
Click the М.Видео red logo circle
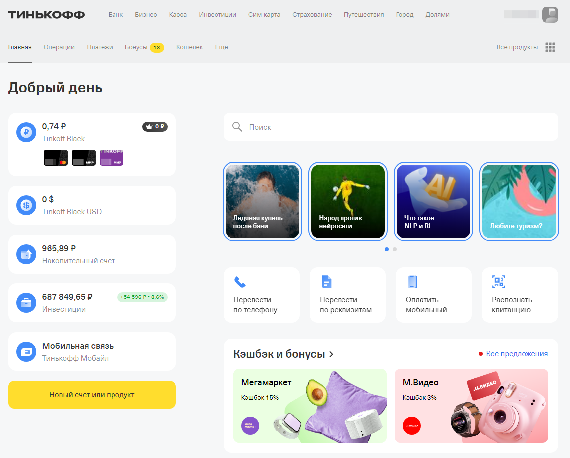coord(412,426)
